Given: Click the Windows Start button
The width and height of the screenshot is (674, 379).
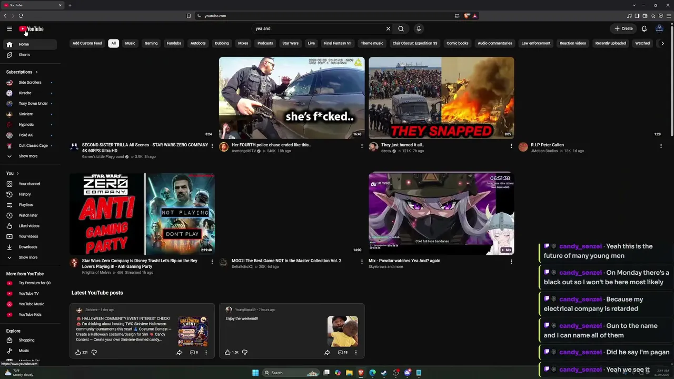Looking at the screenshot, I should coord(255,373).
